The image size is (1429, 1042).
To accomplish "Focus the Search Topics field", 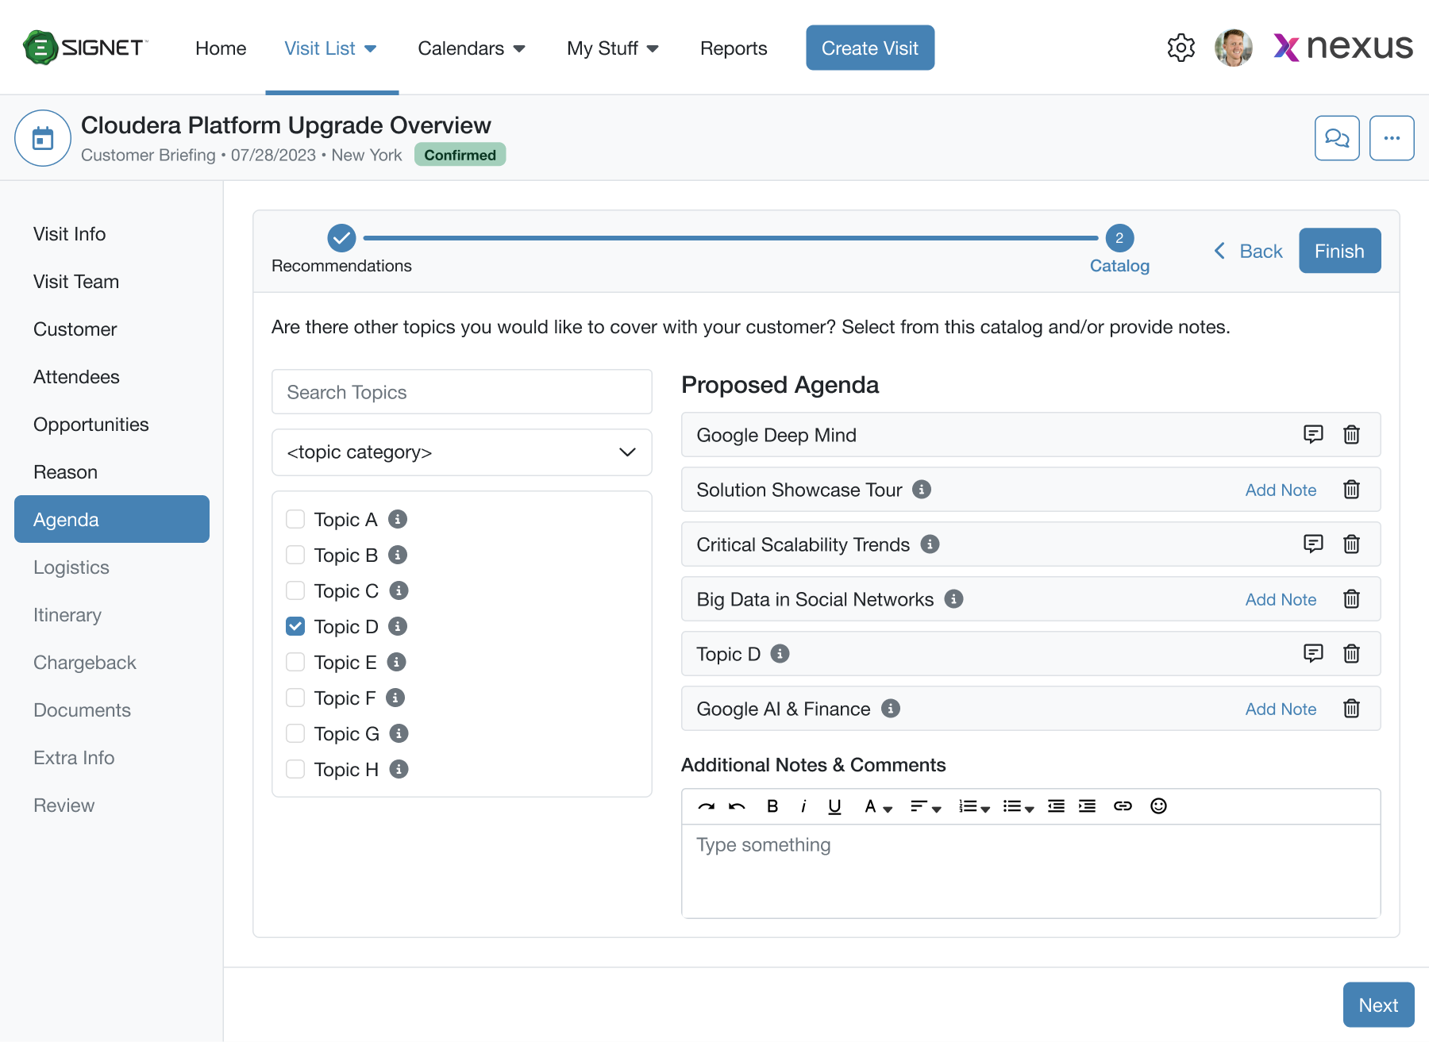I will click(461, 391).
